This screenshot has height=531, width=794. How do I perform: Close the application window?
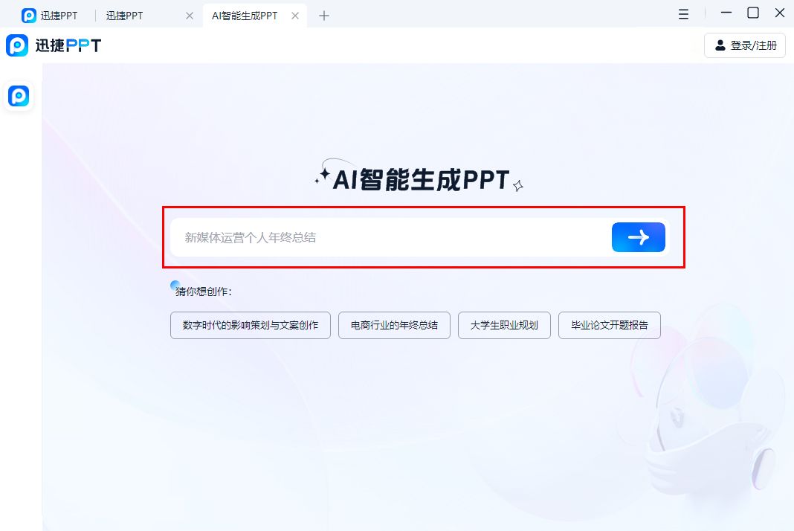click(780, 13)
